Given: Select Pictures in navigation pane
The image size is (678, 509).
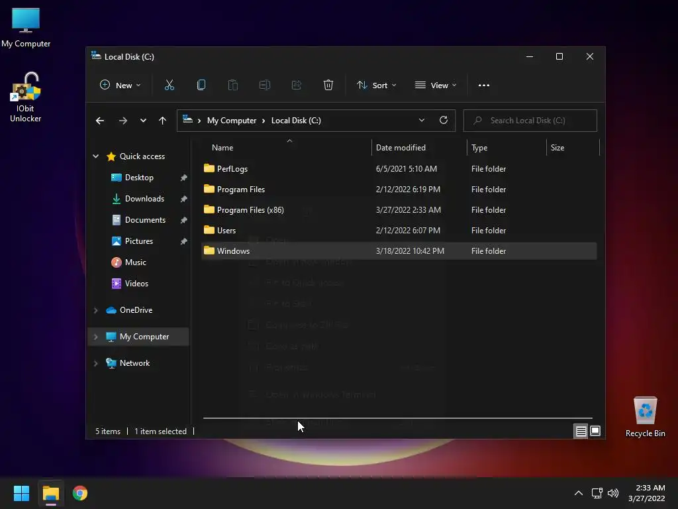Looking at the screenshot, I should pos(138,241).
